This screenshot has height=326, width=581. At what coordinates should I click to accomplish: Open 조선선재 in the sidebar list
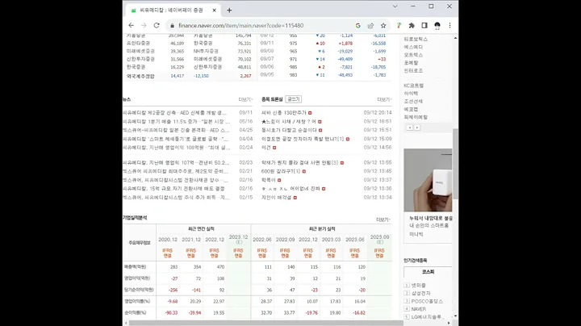coord(413,101)
